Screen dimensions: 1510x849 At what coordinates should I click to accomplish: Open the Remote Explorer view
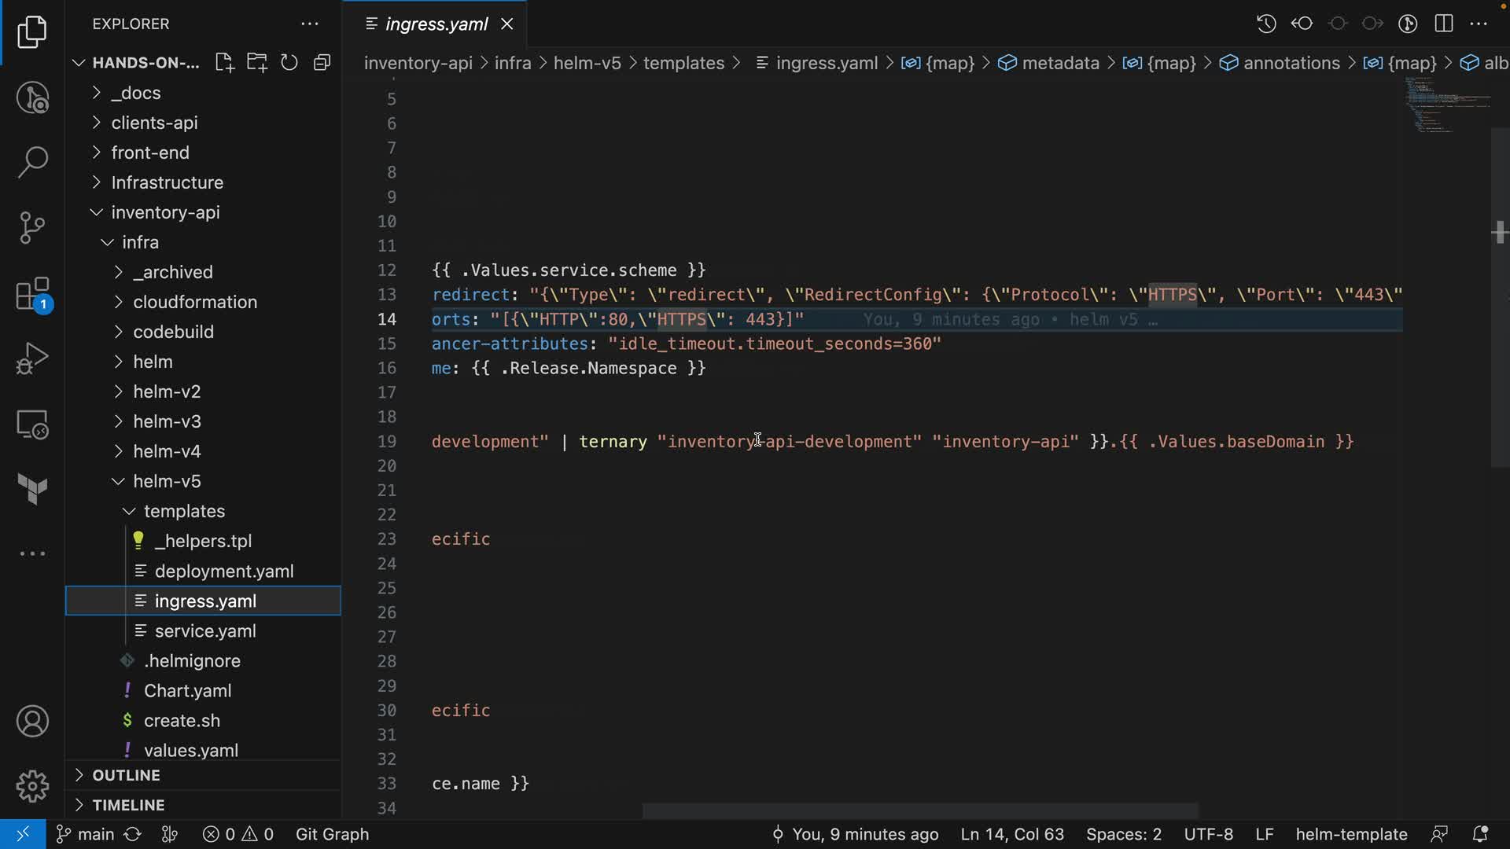tap(32, 424)
